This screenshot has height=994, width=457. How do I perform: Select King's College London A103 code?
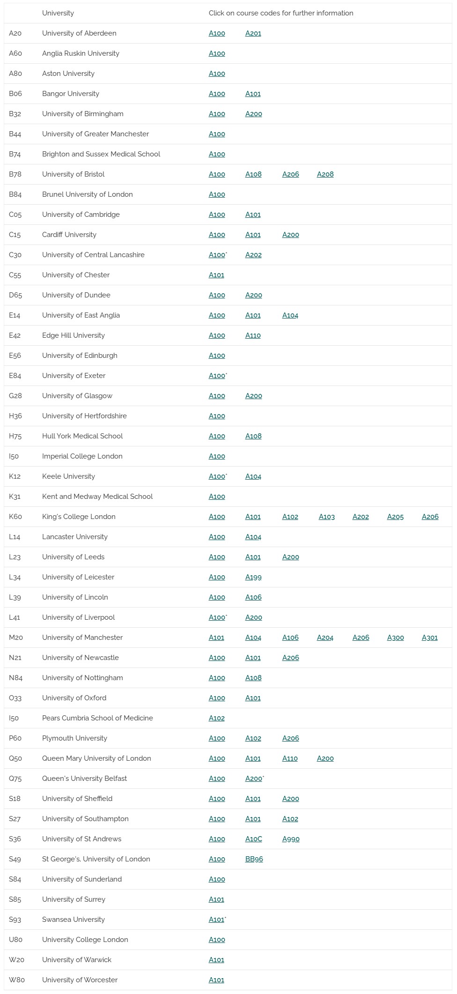pyautogui.click(x=327, y=517)
